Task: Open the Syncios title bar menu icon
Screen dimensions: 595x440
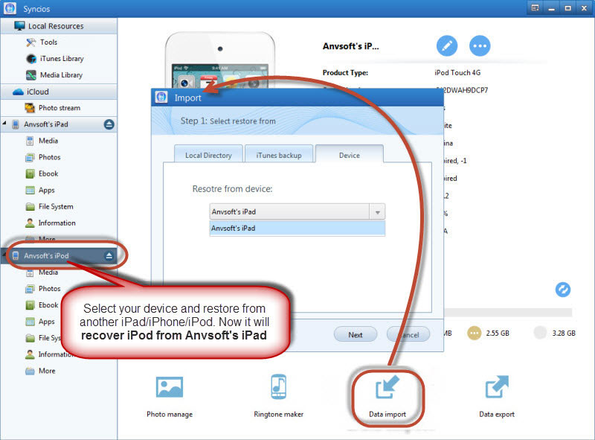Action: [535, 8]
